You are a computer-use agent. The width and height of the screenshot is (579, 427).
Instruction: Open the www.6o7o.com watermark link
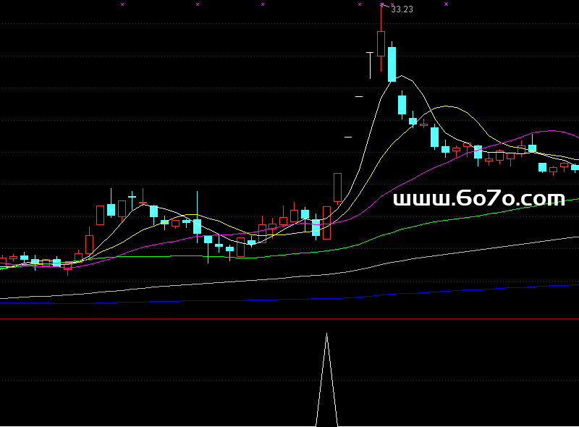(x=478, y=199)
